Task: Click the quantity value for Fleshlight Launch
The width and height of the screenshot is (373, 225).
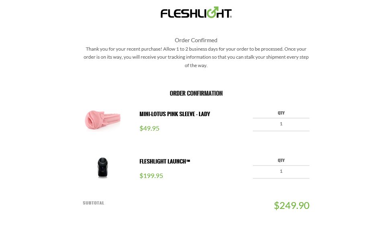Action: click(x=281, y=172)
